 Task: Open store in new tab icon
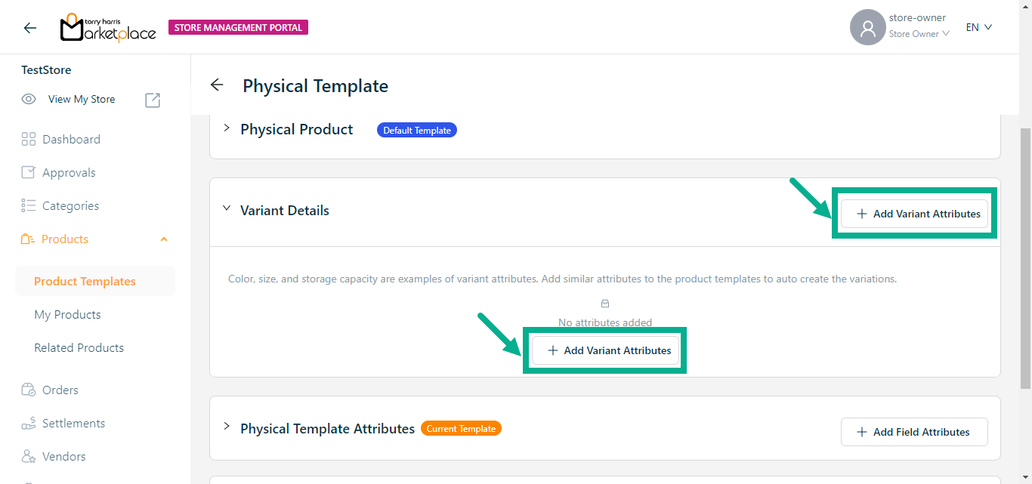coord(153,100)
